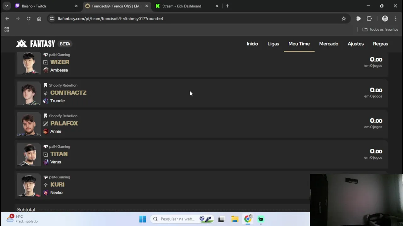
Task: Click the top role icon beside WIZER
Action: 46,62
